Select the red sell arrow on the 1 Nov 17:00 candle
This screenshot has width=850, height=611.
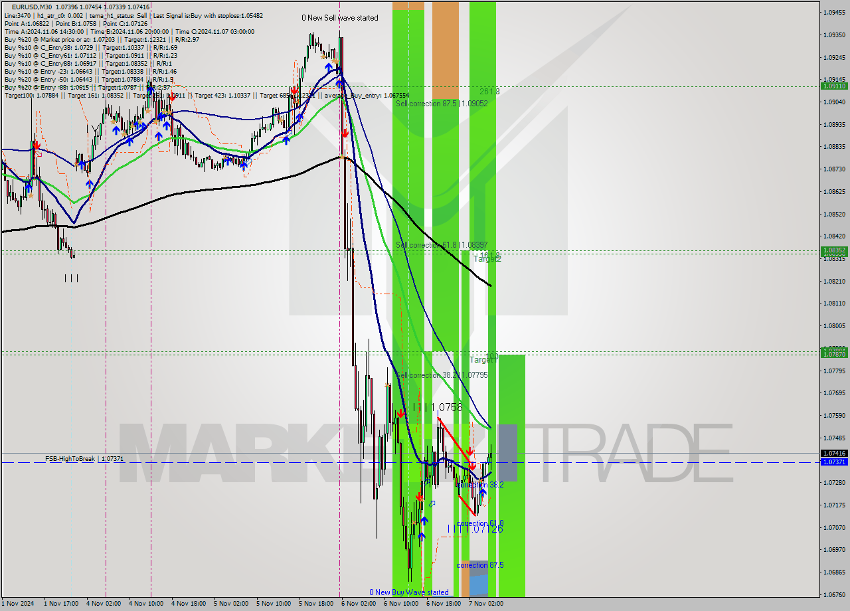click(x=37, y=145)
